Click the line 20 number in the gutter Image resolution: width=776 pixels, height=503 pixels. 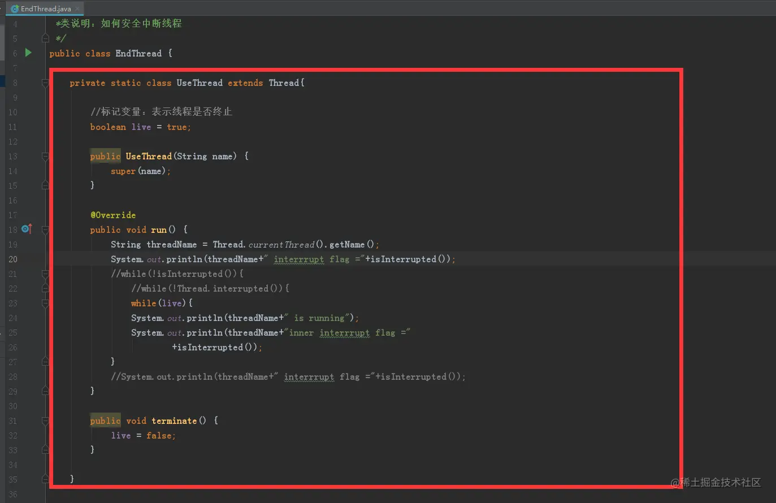coord(13,259)
